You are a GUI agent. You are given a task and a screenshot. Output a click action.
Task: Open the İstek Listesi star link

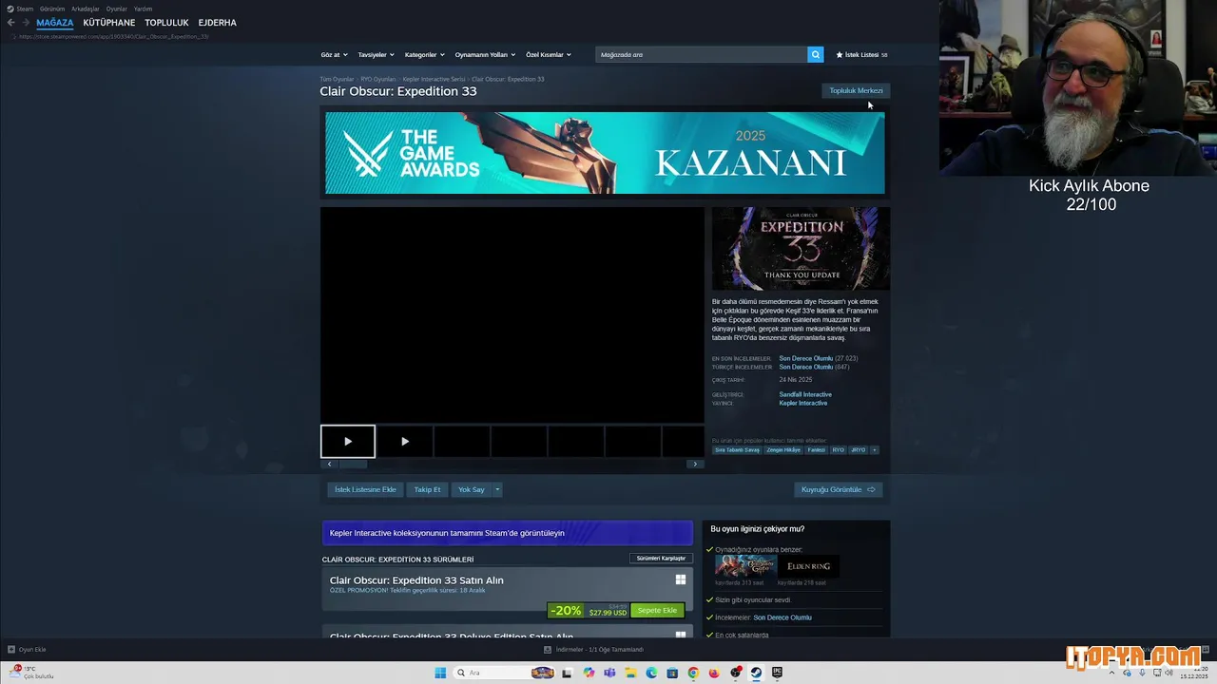(x=861, y=55)
